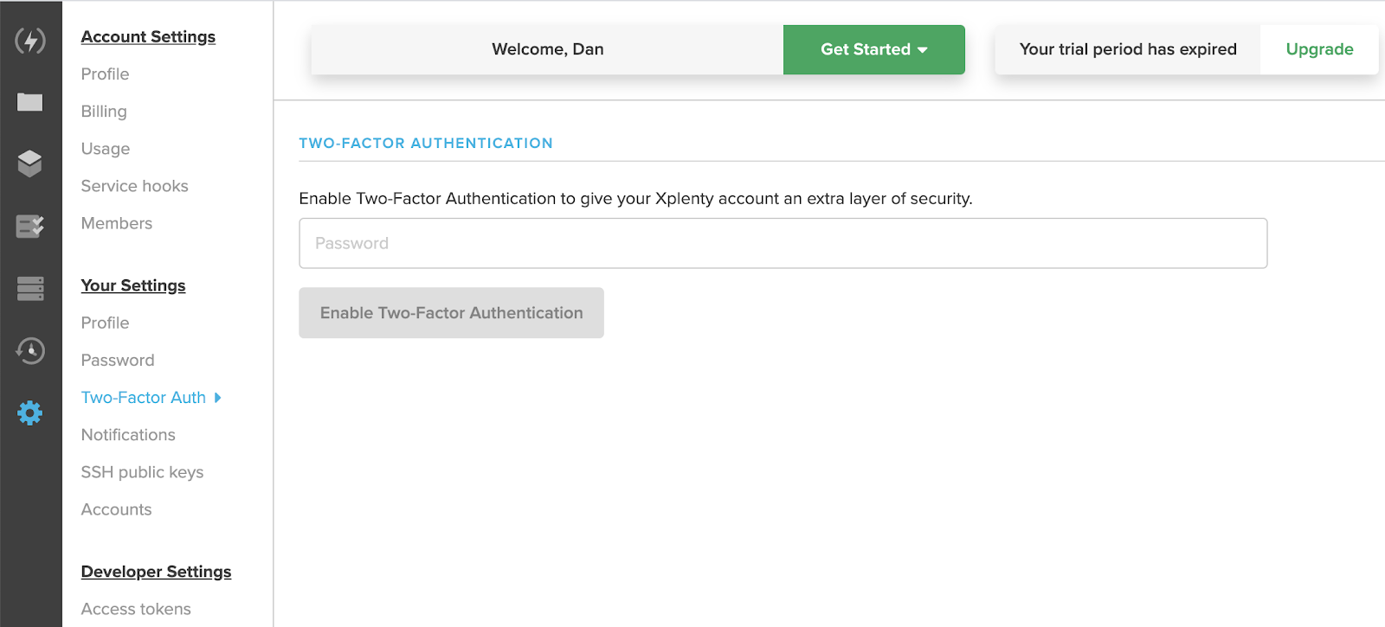Click the Xplenty lightning logo icon
The image size is (1385, 627).
click(30, 41)
